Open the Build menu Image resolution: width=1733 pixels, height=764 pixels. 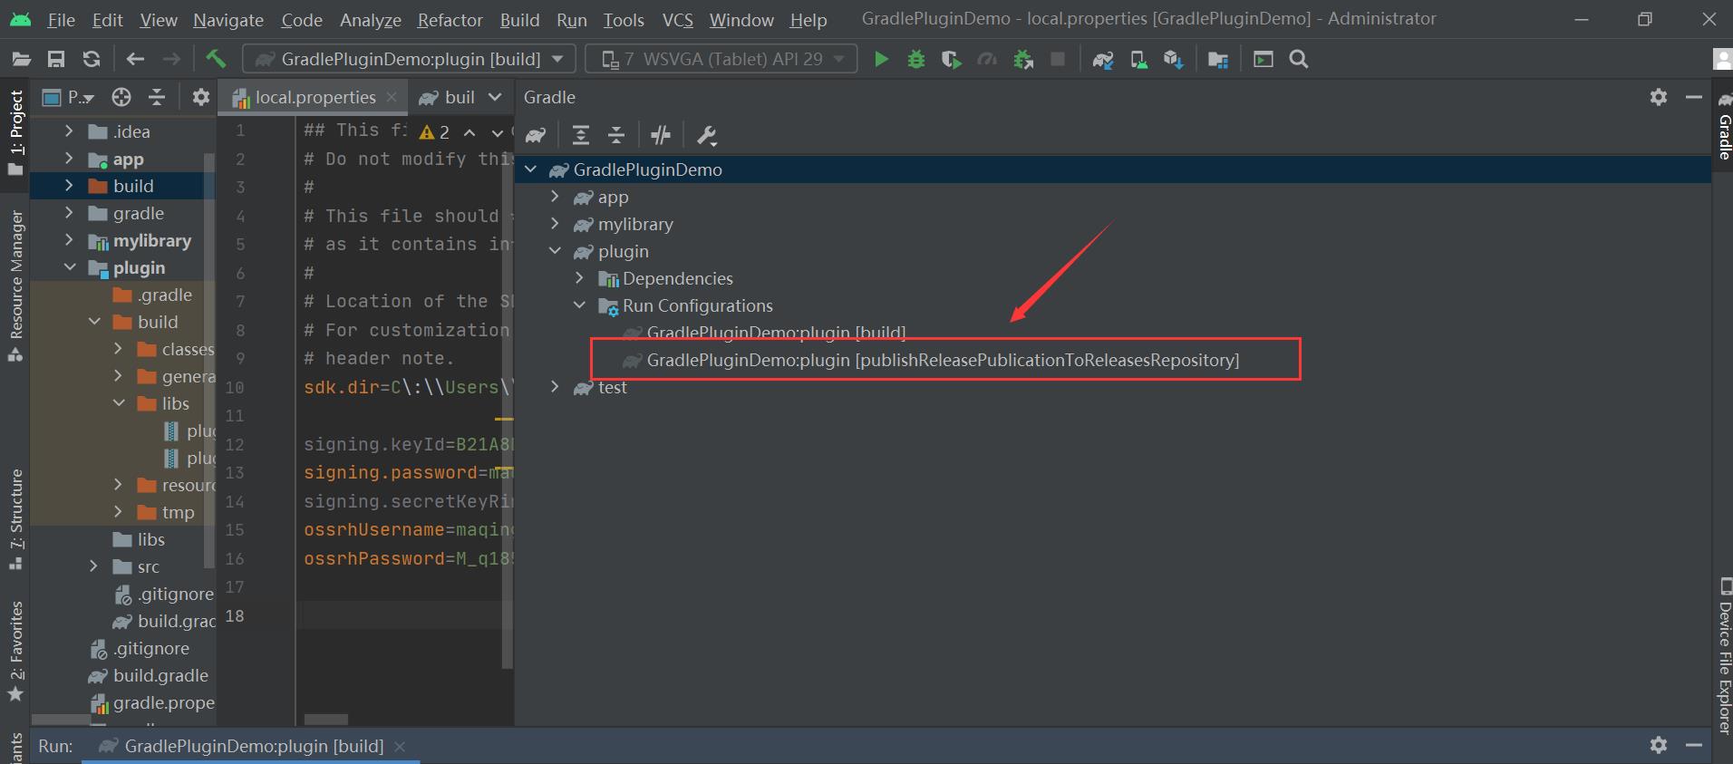click(519, 20)
